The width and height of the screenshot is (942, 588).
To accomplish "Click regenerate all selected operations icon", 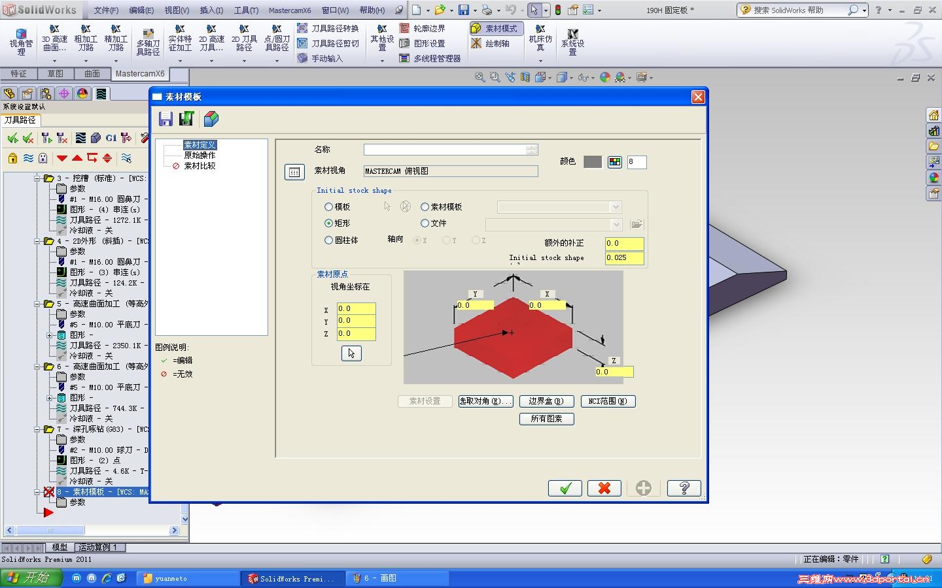I will (x=46, y=138).
